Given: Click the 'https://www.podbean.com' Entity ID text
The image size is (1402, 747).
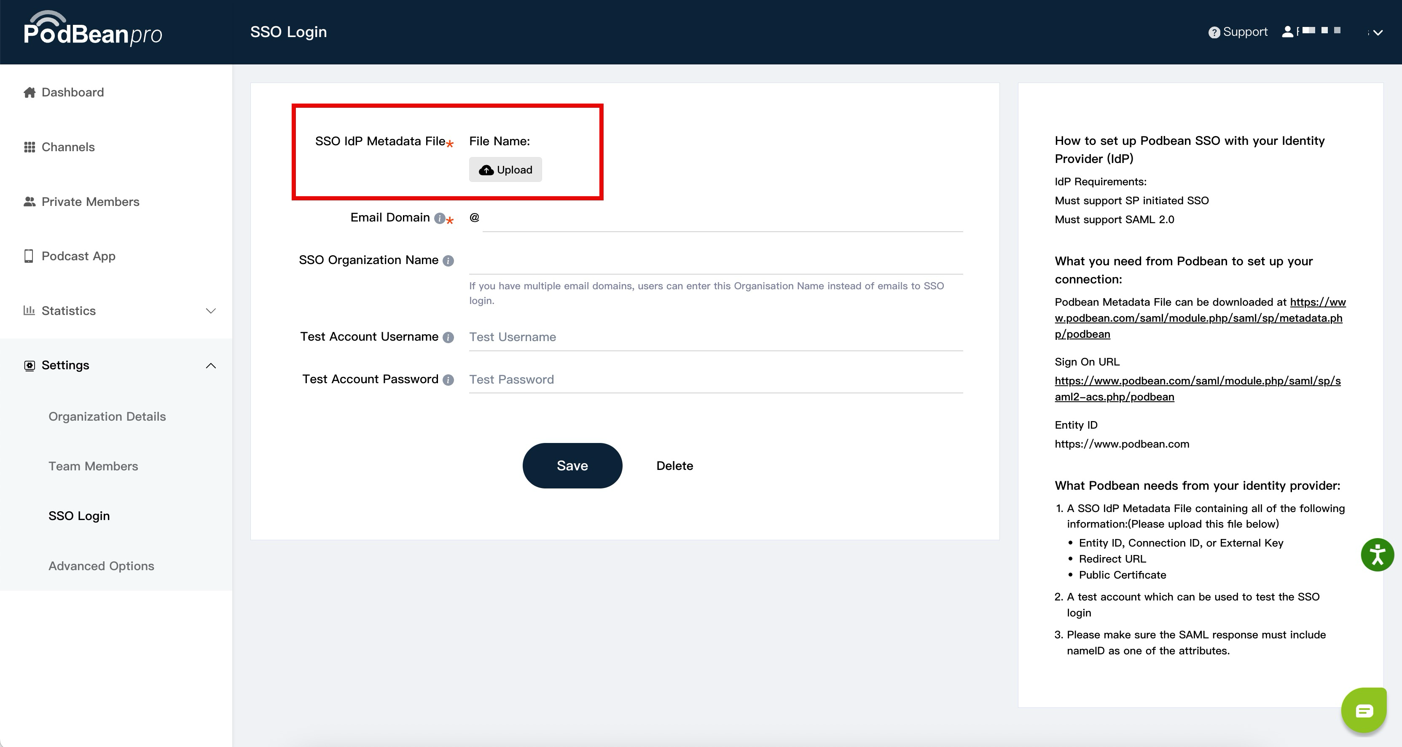Looking at the screenshot, I should pyautogui.click(x=1122, y=444).
